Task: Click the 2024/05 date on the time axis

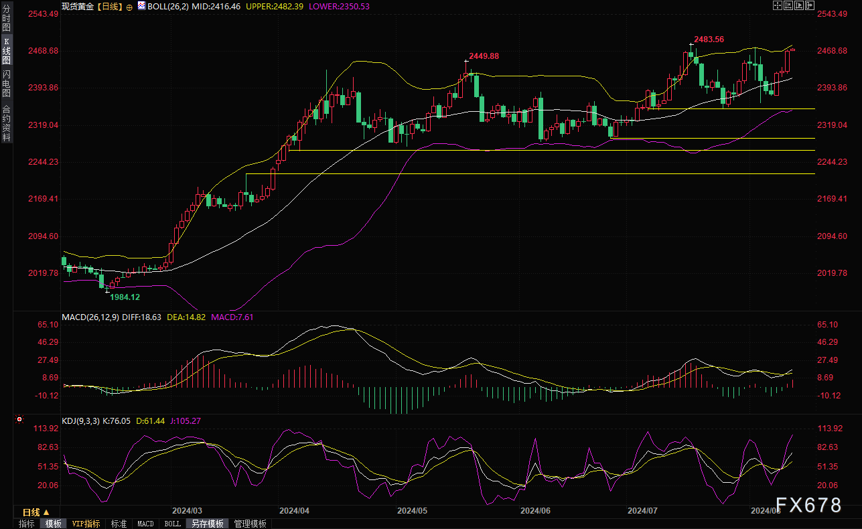Action: pyautogui.click(x=413, y=511)
